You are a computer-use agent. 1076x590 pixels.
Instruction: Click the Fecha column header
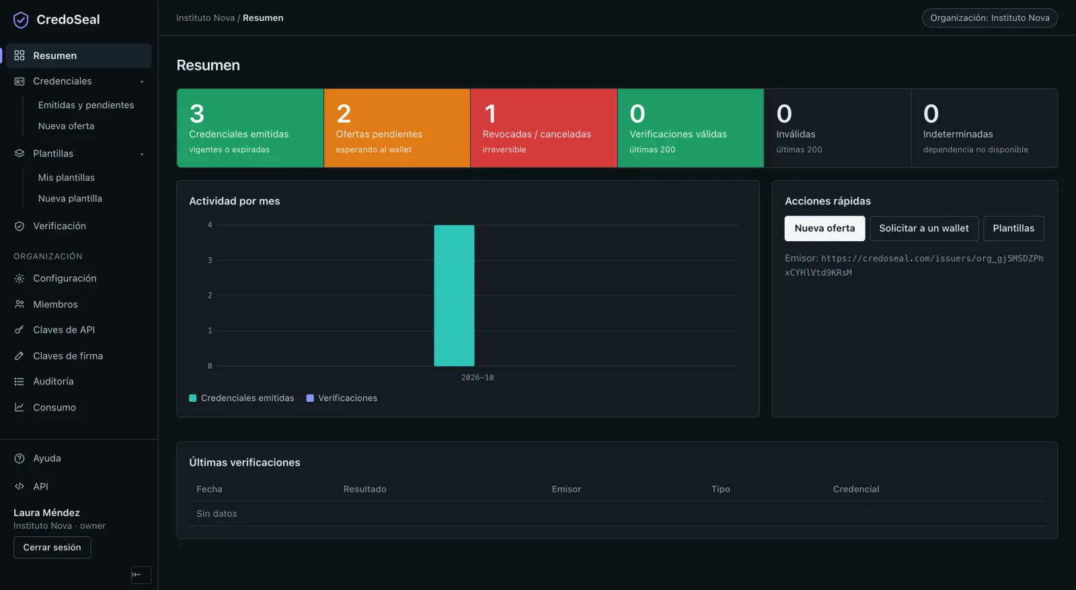point(209,489)
